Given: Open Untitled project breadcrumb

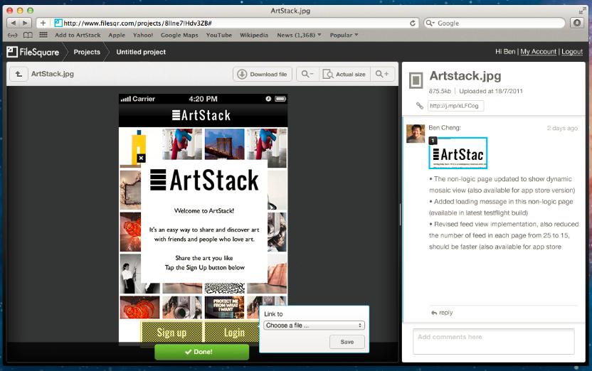Looking at the screenshot, I should click(141, 52).
